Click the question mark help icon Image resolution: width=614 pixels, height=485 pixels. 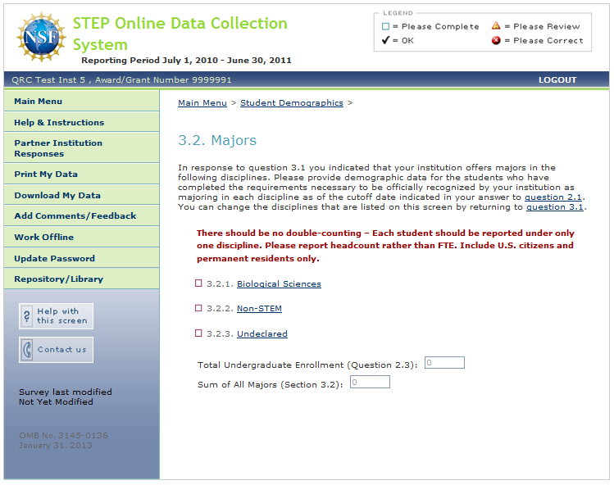pos(27,315)
